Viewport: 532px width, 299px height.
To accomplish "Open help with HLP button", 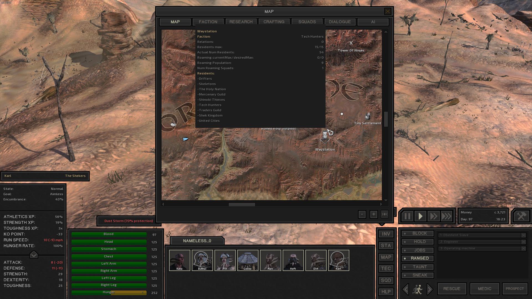I will click(x=386, y=292).
